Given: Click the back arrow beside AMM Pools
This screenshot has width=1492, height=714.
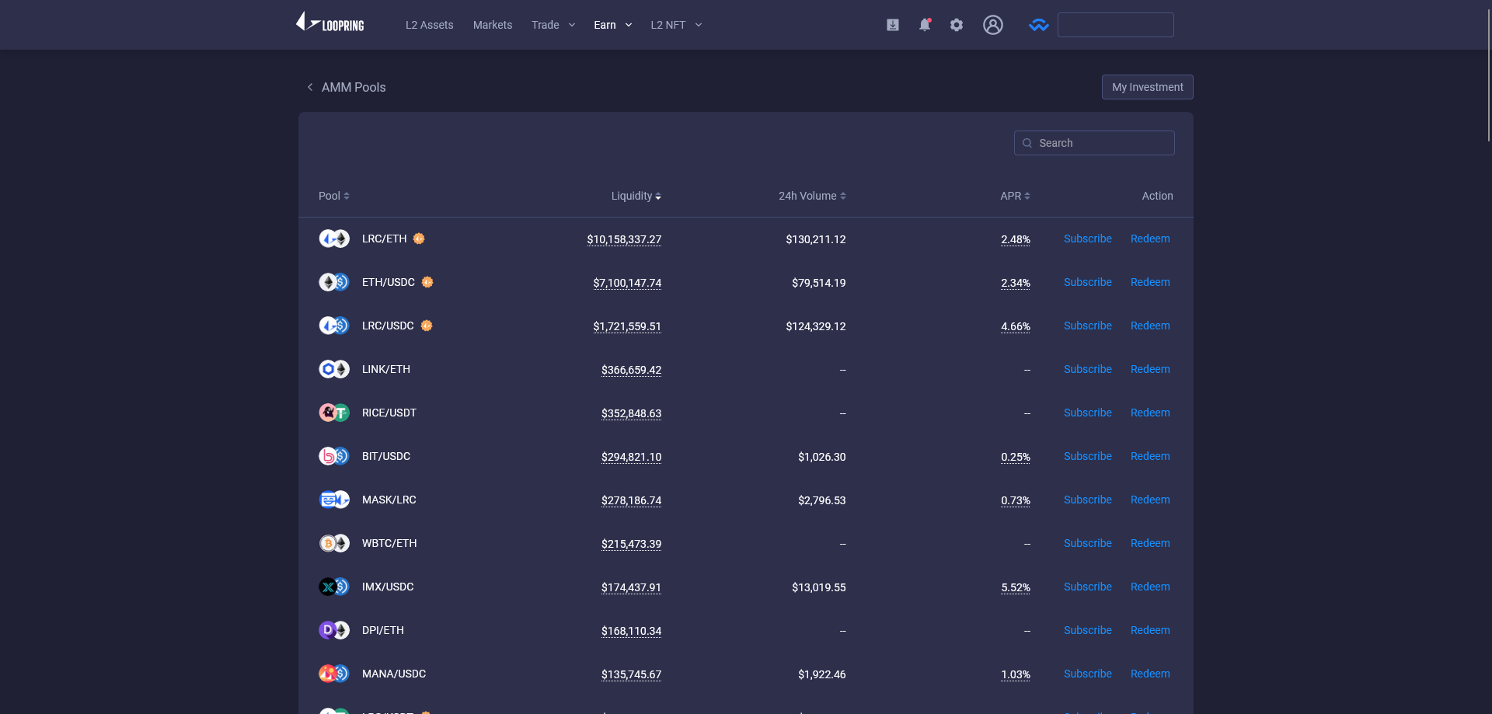Looking at the screenshot, I should pyautogui.click(x=310, y=87).
